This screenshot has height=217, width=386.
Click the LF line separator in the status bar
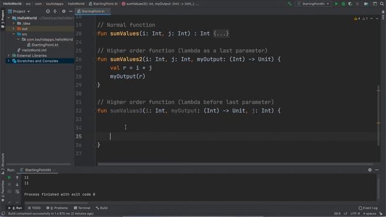pos(346,214)
